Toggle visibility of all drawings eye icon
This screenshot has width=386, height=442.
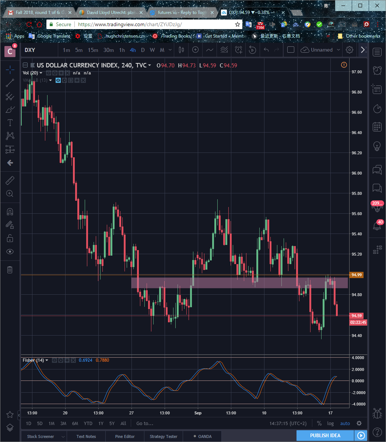10,252
